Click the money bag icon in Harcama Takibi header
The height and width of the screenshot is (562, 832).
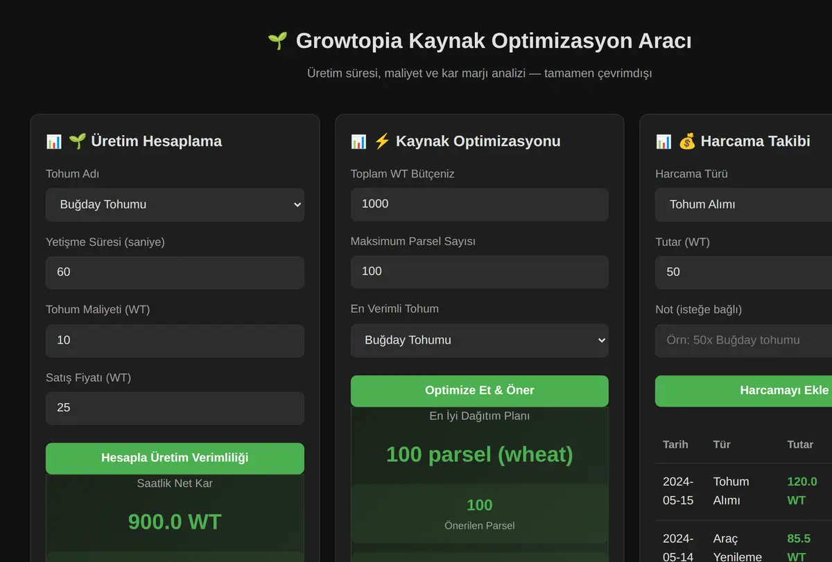click(687, 141)
